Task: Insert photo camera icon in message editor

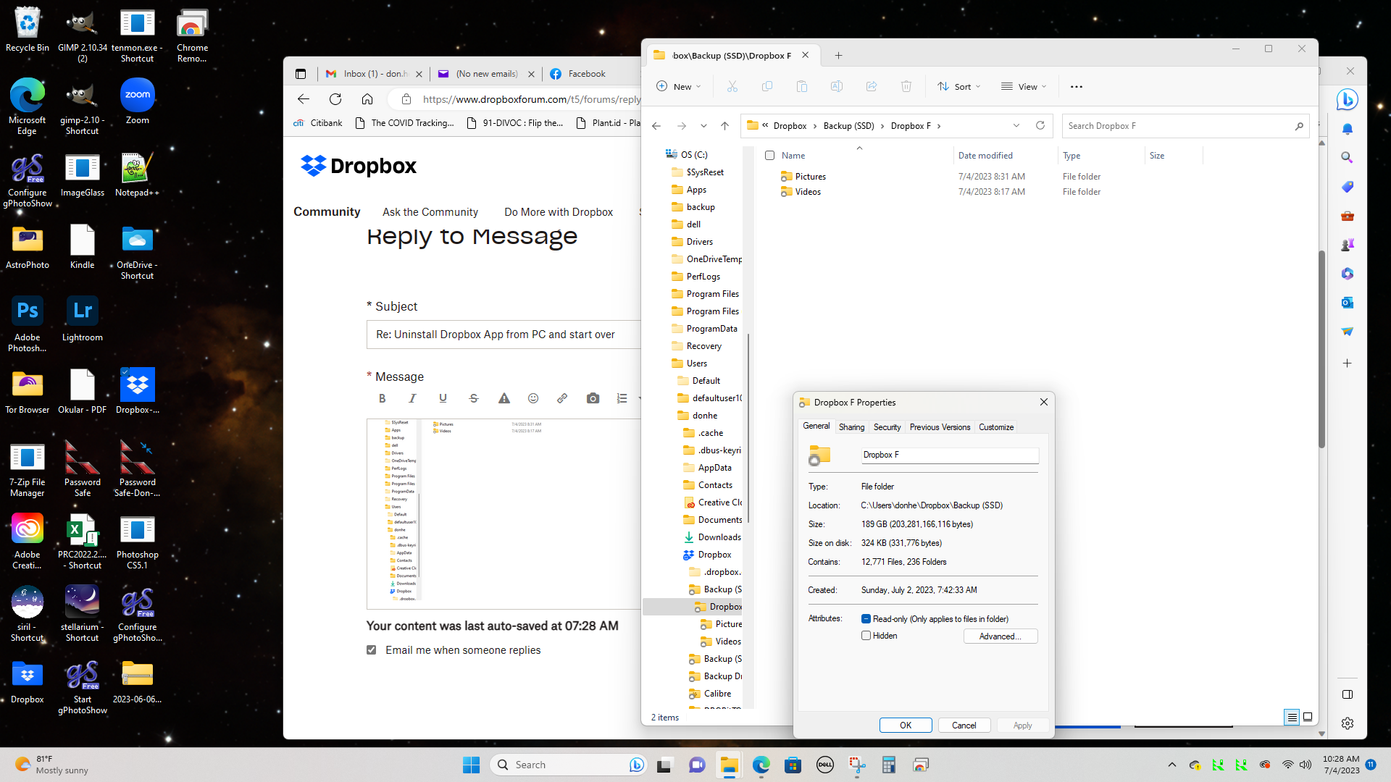Action: [593, 398]
